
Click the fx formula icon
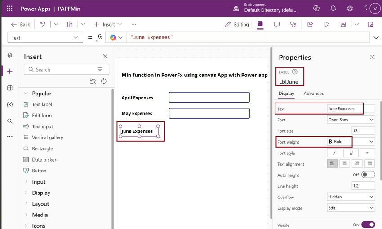[99, 37]
